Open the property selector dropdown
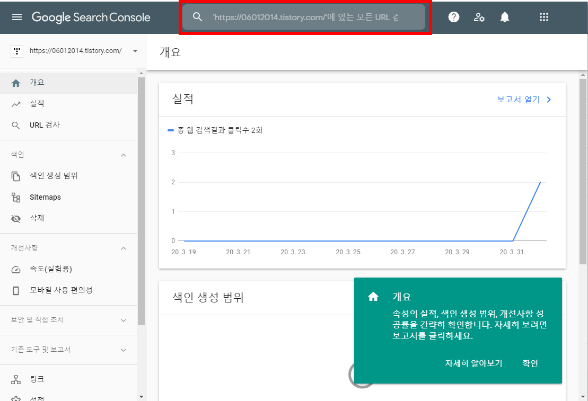The width and height of the screenshot is (588, 401). coord(135,51)
